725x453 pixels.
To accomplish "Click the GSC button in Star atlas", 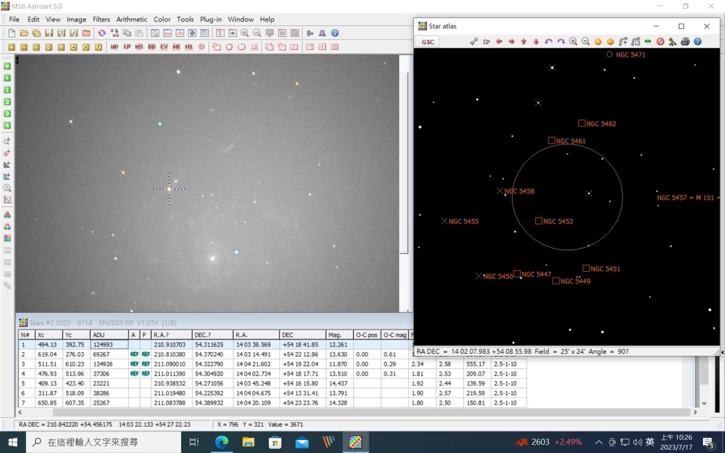I will 428,42.
